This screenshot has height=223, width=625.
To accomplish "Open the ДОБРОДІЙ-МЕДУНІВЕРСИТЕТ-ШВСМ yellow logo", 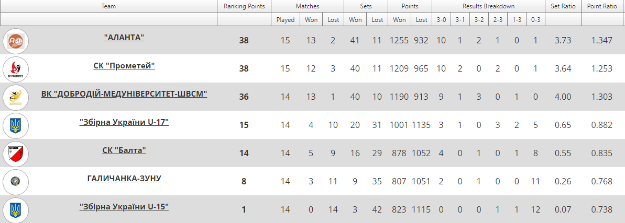I will (x=16, y=97).
